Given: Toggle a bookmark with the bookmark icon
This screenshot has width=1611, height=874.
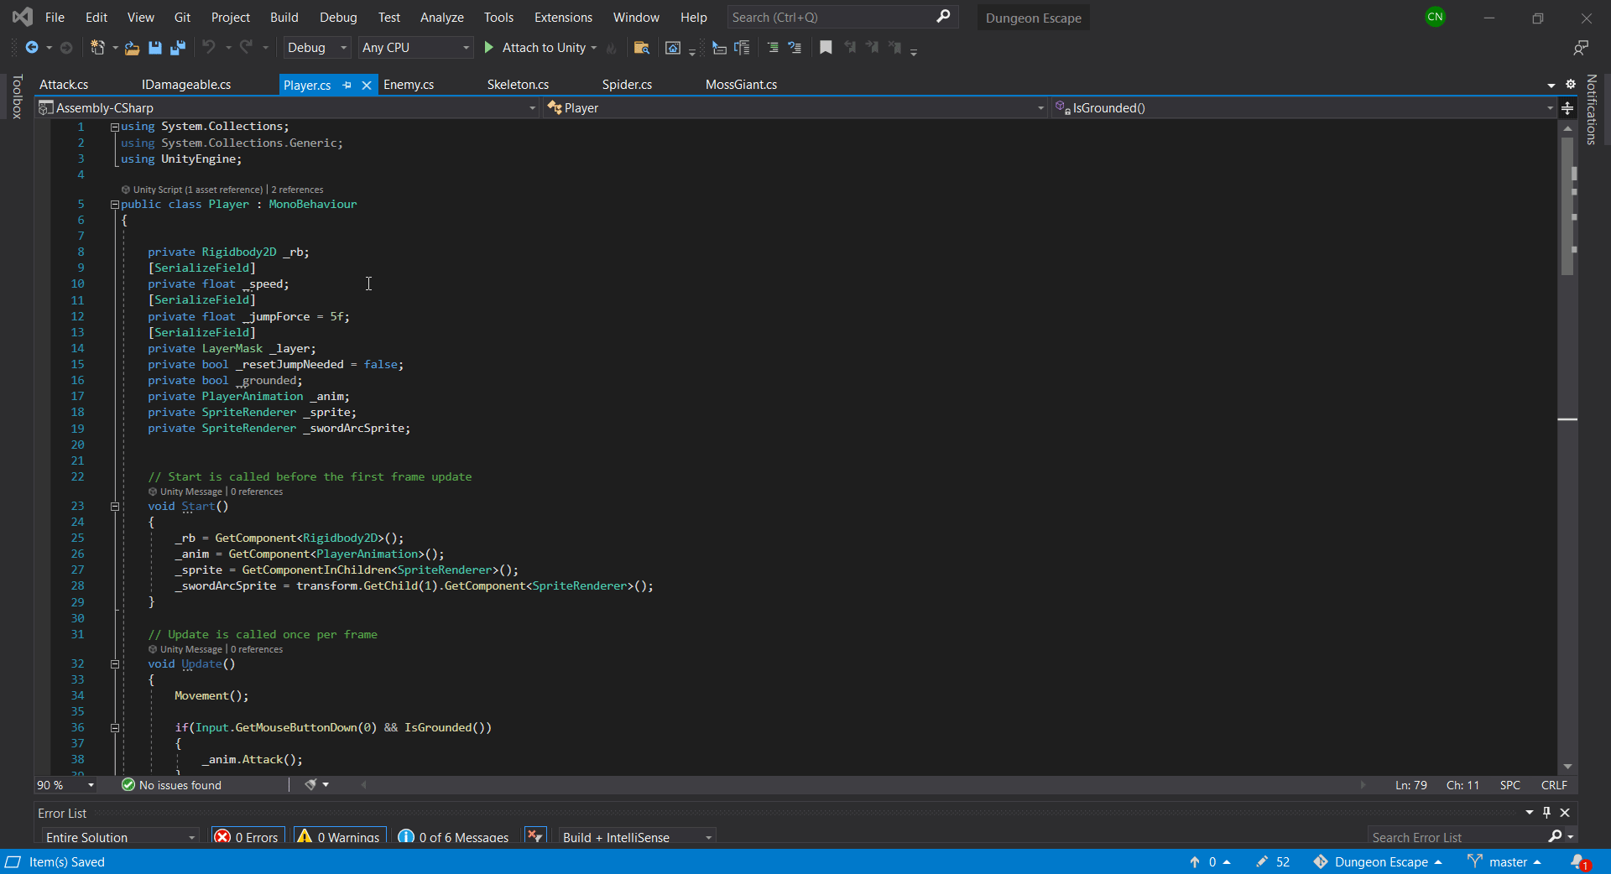Looking at the screenshot, I should click(x=826, y=48).
